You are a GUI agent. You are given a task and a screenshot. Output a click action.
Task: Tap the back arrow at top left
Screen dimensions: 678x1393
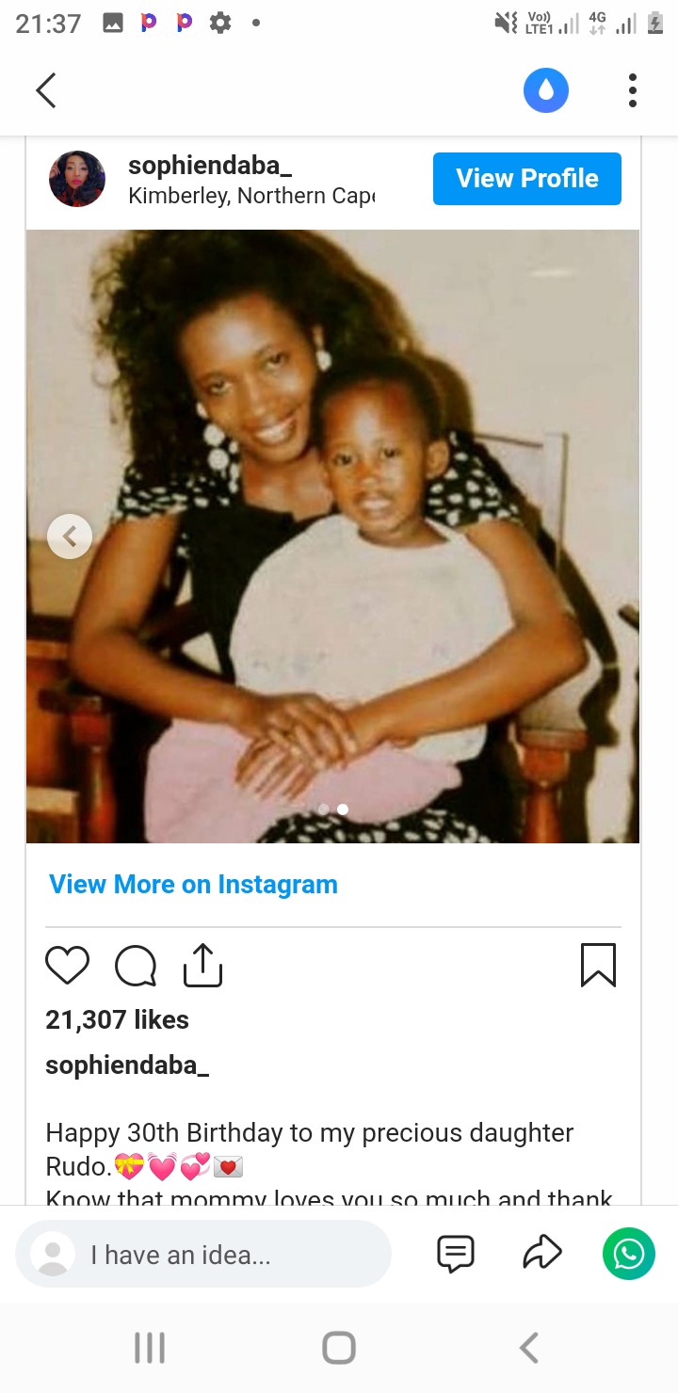click(46, 90)
